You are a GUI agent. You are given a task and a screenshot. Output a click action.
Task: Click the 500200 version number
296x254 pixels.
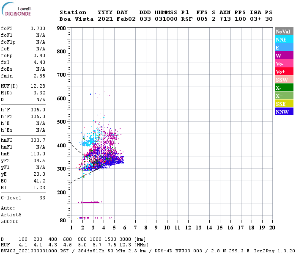point(10,221)
